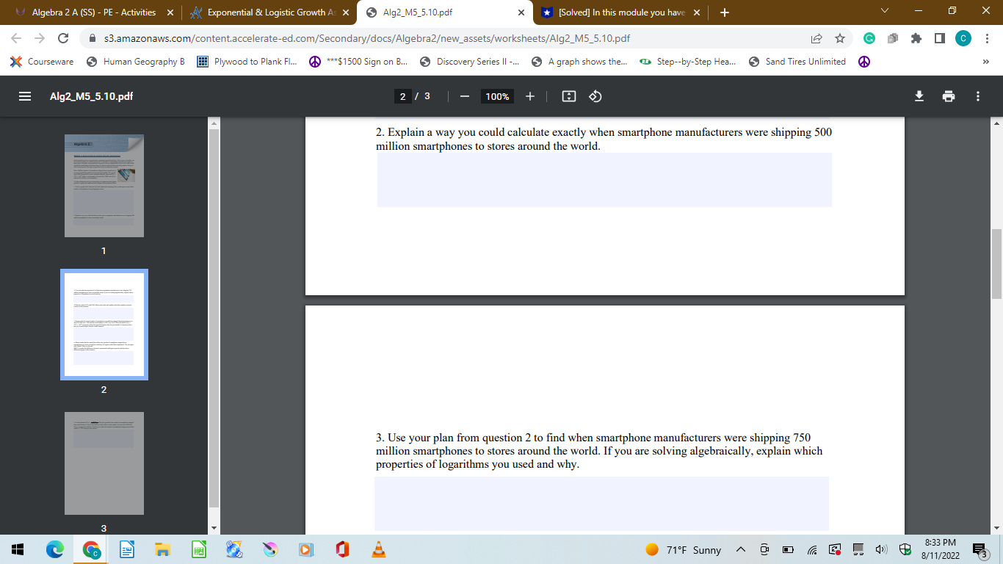Open the Human Geography B bookmark
Viewport: 1003px width, 564px height.
(136, 62)
